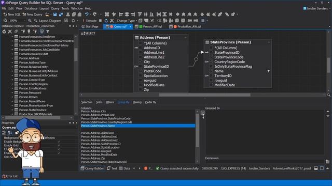The height and width of the screenshot is (186, 332).
Task: Click the New Query toolbar button
Action: click(32, 14)
